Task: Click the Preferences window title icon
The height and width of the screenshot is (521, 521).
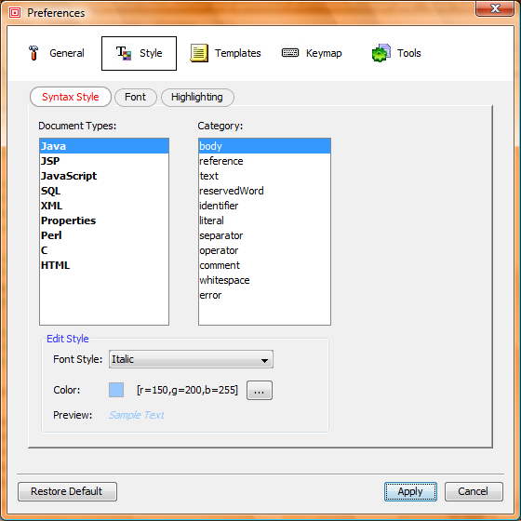Action: [15, 13]
